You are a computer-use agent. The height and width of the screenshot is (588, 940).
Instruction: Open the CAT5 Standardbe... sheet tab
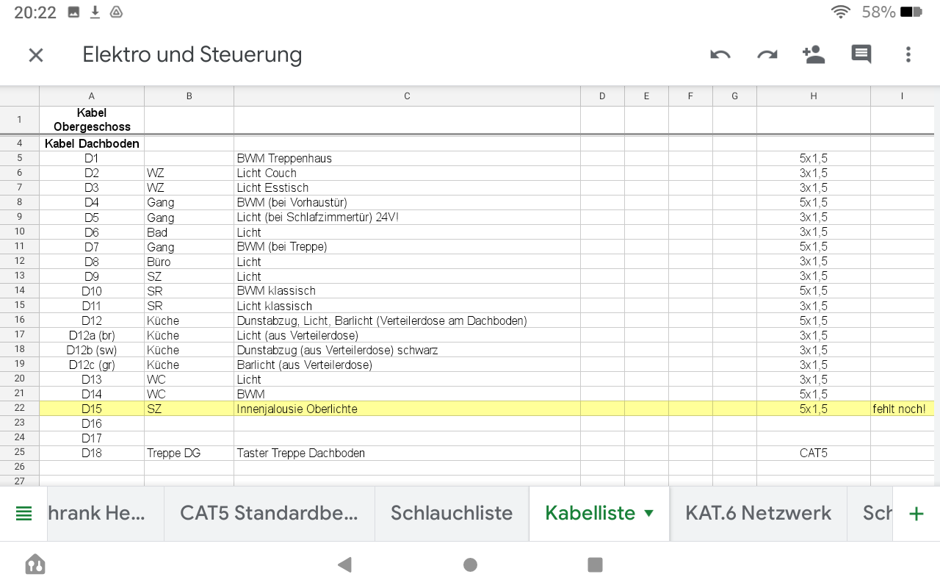(x=269, y=513)
